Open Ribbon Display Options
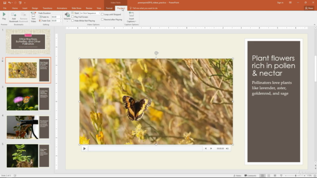This screenshot has height=178, width=317. click(290, 2)
